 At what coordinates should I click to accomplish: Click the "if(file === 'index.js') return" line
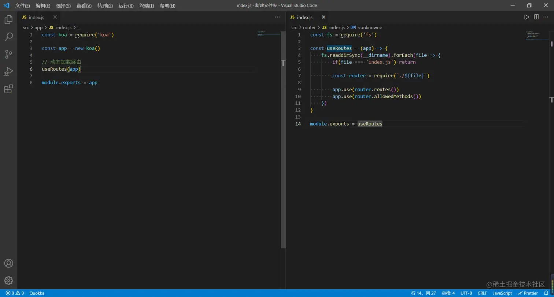(x=374, y=62)
